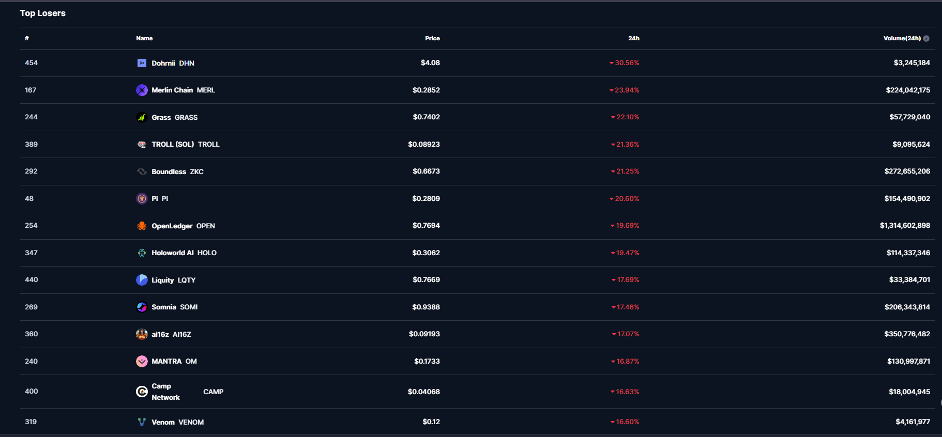Click the MANTRA pink logo icon
This screenshot has height=437, width=942.
(142, 362)
